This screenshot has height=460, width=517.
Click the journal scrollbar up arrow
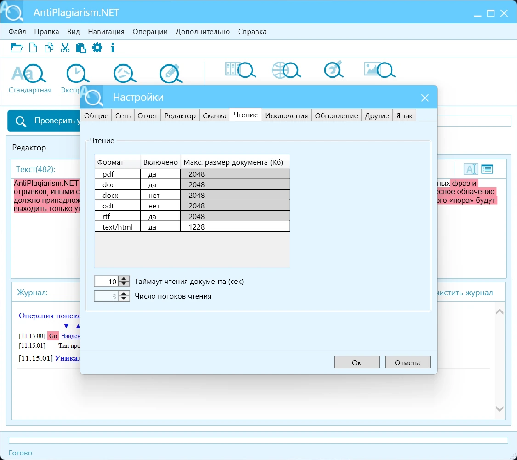[499, 311]
